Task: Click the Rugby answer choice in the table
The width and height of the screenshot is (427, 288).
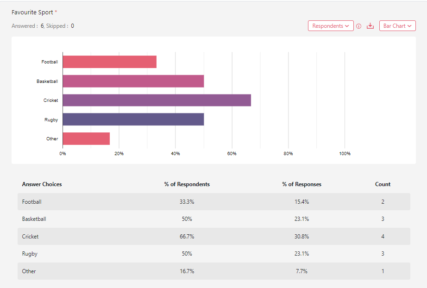Action: 30,254
